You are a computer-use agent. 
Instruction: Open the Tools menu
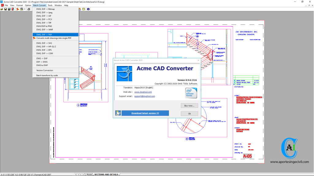(x=50, y=5)
